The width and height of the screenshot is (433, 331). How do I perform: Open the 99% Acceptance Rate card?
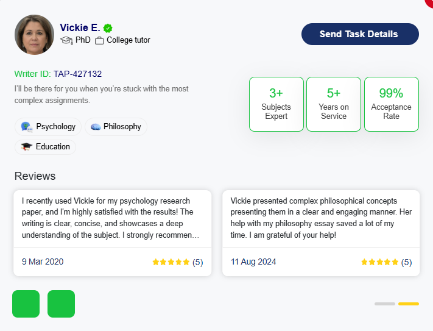pyautogui.click(x=392, y=104)
